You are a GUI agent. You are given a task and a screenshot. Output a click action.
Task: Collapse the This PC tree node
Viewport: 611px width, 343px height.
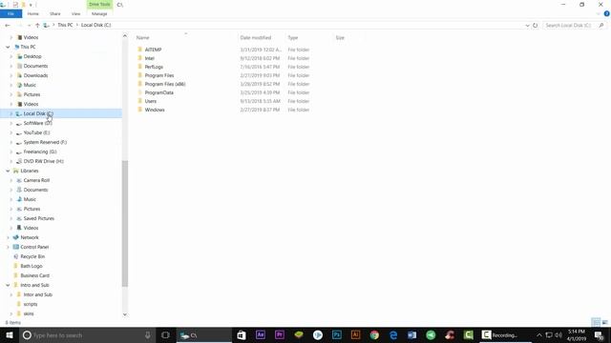coord(8,47)
